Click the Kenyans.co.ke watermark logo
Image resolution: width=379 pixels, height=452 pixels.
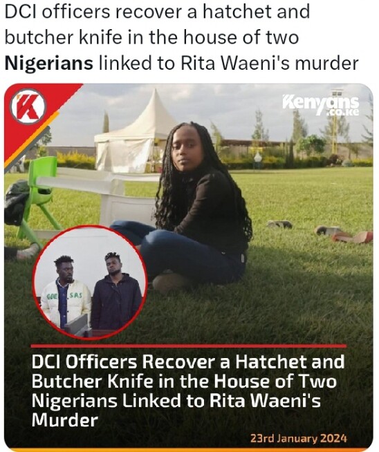pyautogui.click(x=321, y=105)
